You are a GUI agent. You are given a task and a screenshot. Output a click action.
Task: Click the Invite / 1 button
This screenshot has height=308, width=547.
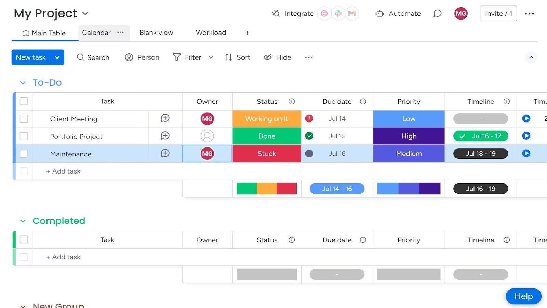click(x=498, y=14)
